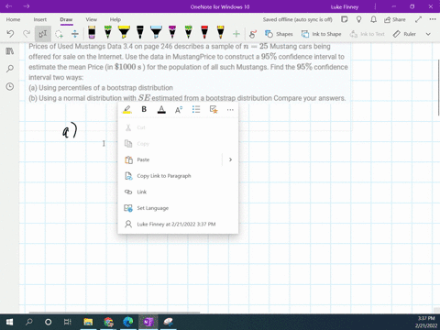Pick the light blue highlighter
Screen dimensions: 440x330
pyautogui.click(x=156, y=32)
